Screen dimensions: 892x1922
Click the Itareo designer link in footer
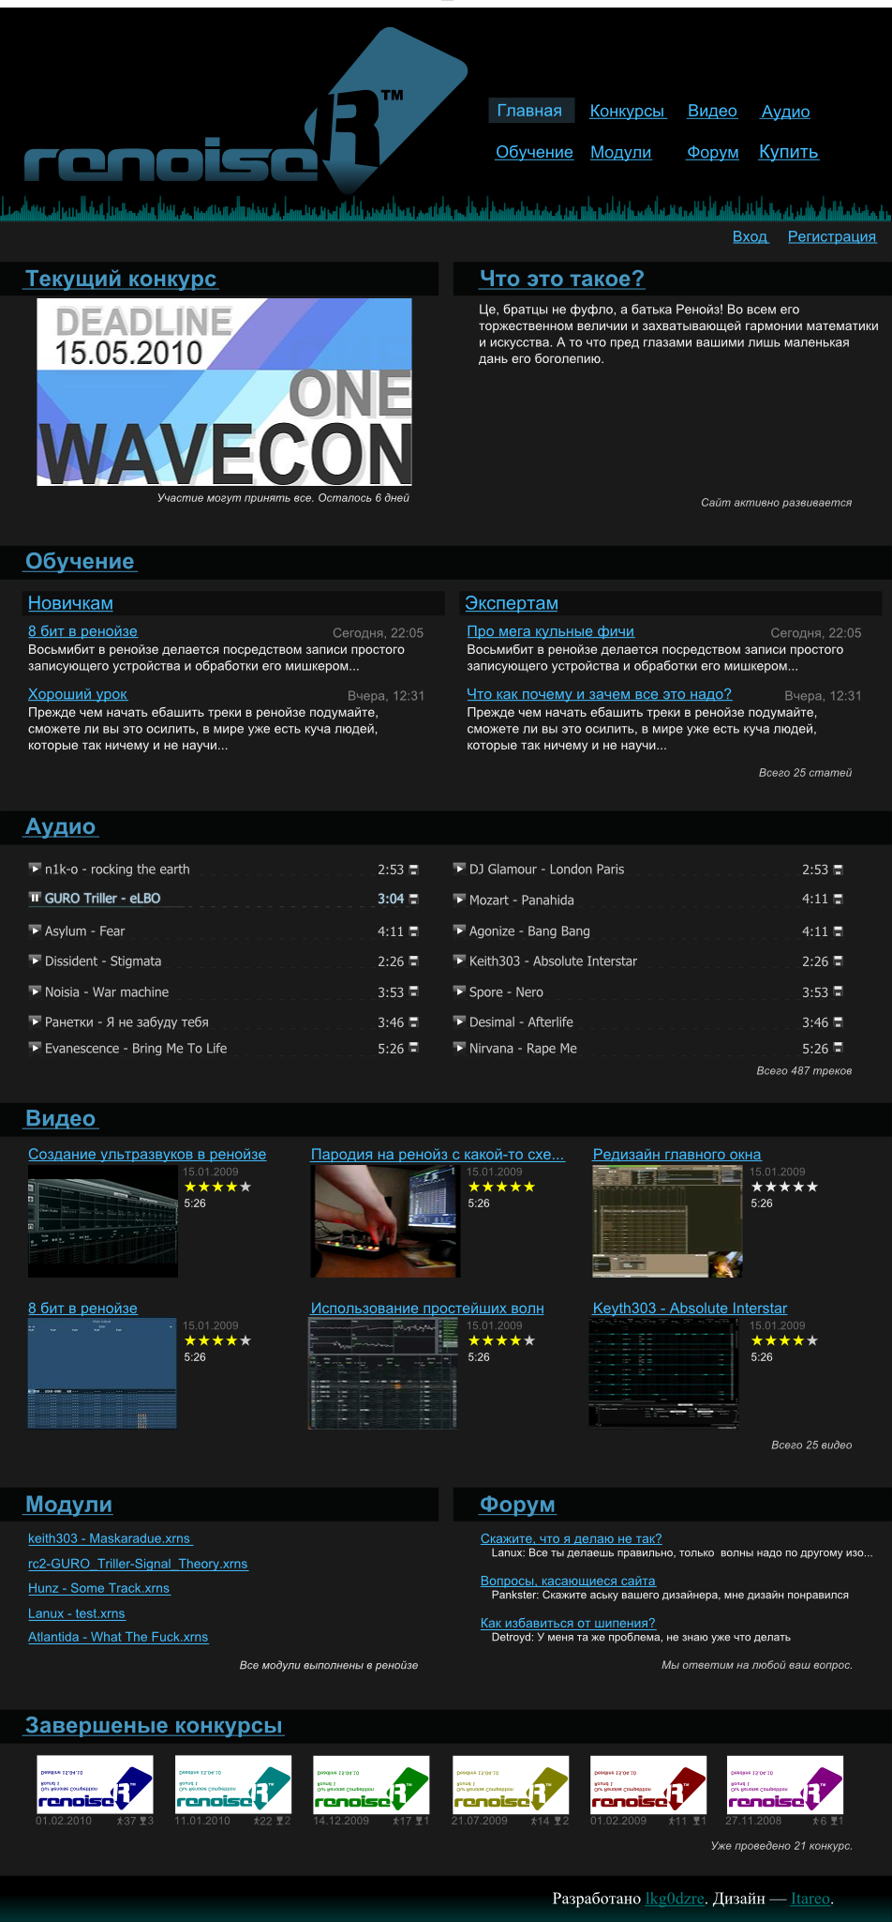coord(811,1899)
